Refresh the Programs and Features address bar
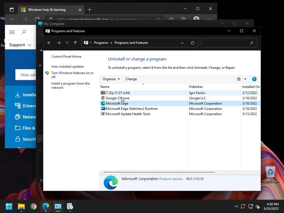The image size is (284, 213). coord(192,43)
